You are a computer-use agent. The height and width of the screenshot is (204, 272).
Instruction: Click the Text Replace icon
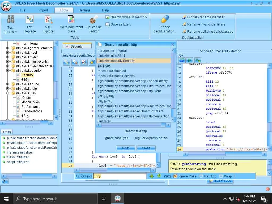click(x=29, y=24)
